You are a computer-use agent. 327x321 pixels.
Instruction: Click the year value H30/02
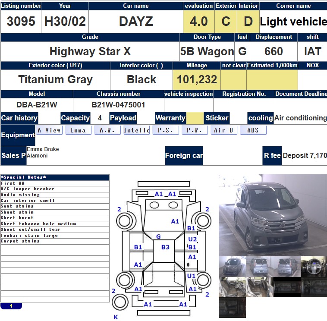[65, 21]
